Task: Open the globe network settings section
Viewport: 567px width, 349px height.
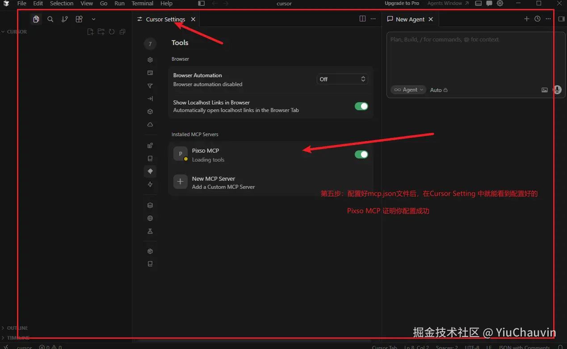Action: click(150, 218)
